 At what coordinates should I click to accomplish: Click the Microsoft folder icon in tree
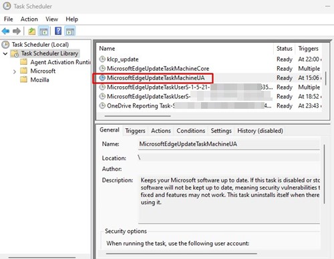point(23,71)
